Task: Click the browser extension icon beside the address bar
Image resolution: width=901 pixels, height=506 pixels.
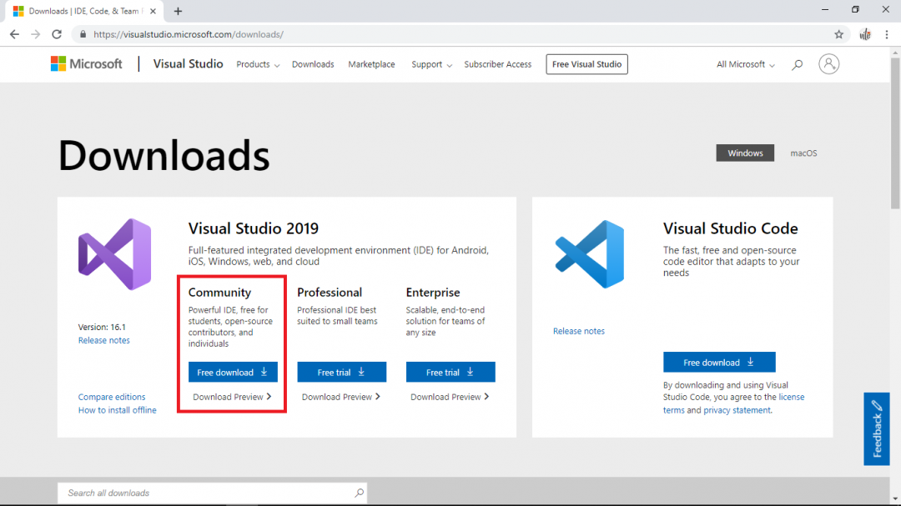Action: click(x=865, y=34)
